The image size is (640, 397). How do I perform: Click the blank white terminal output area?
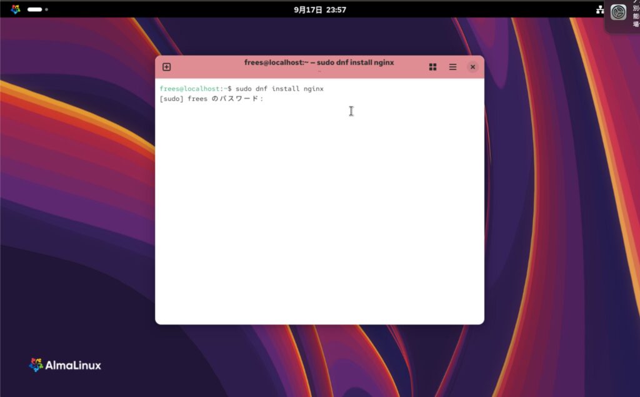tap(319, 218)
